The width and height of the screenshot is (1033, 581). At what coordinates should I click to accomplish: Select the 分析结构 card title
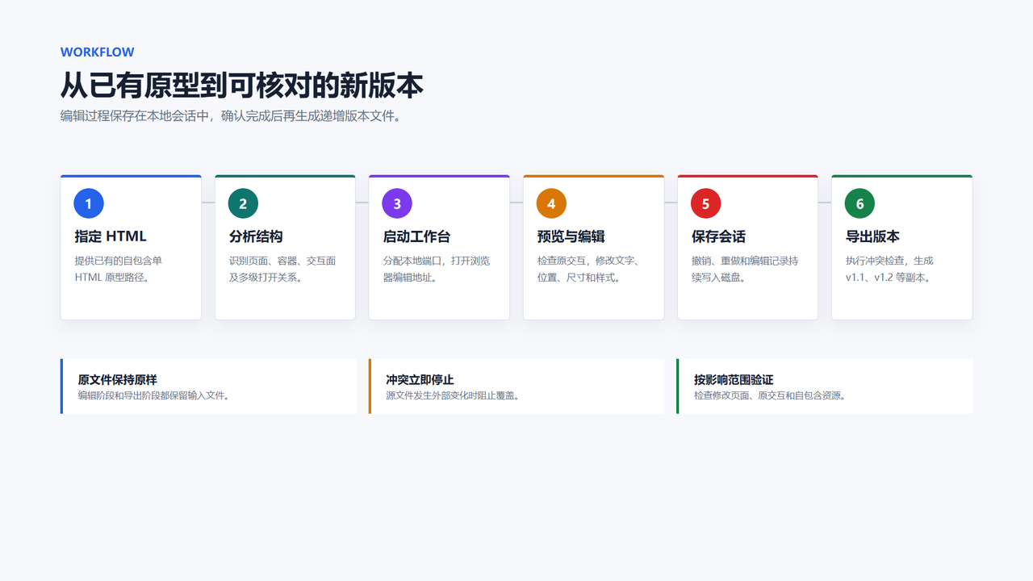point(256,236)
